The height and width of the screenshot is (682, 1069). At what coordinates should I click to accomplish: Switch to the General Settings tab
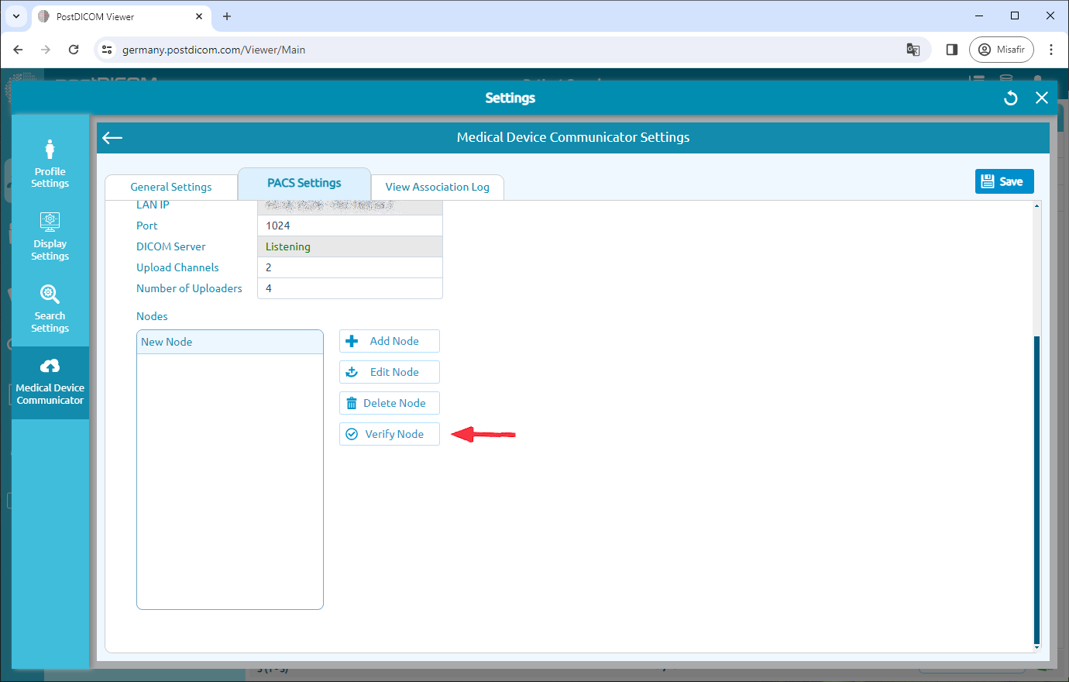tap(170, 186)
